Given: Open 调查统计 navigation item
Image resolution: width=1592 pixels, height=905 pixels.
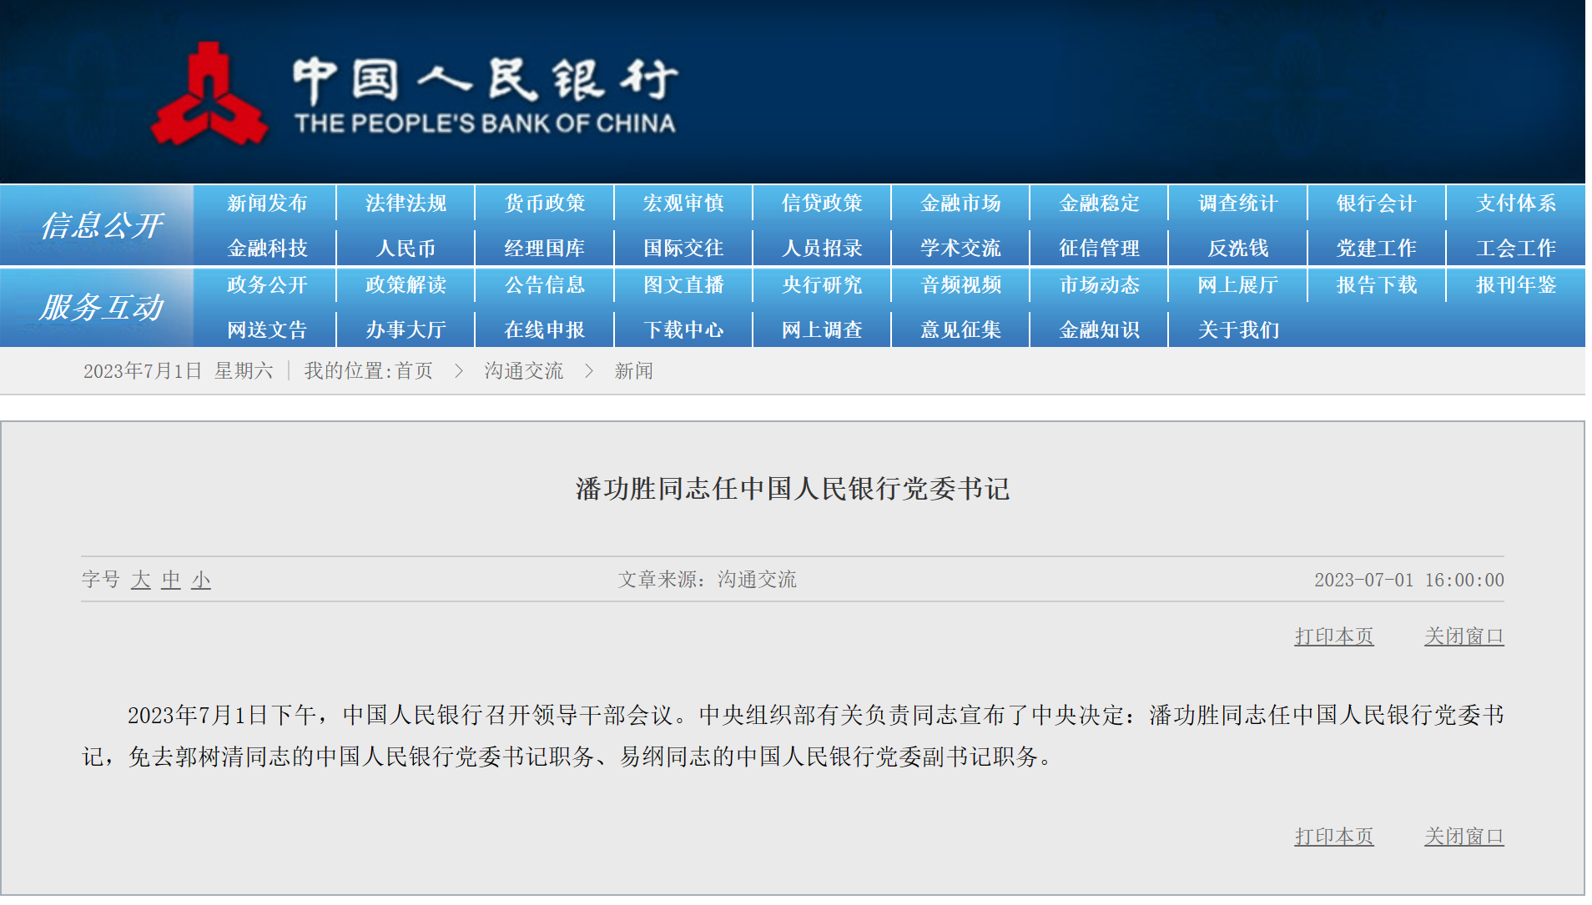Looking at the screenshot, I should (x=1238, y=204).
